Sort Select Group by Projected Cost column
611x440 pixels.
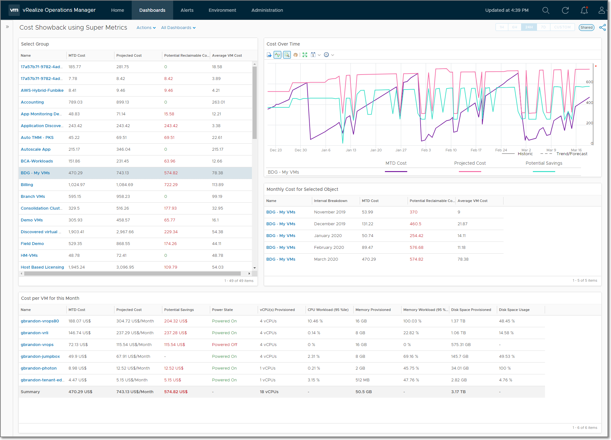[129, 55]
